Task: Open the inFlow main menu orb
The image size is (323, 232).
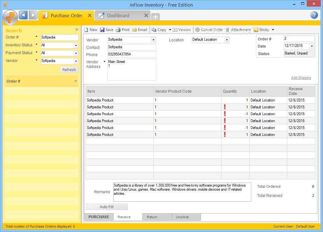Action: pyautogui.click(x=10, y=18)
